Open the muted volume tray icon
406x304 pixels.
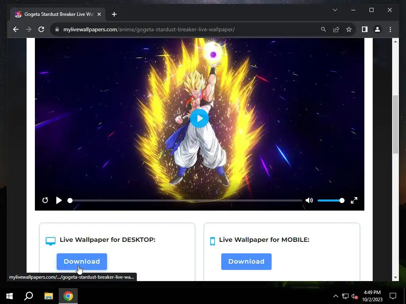[x=354, y=296]
